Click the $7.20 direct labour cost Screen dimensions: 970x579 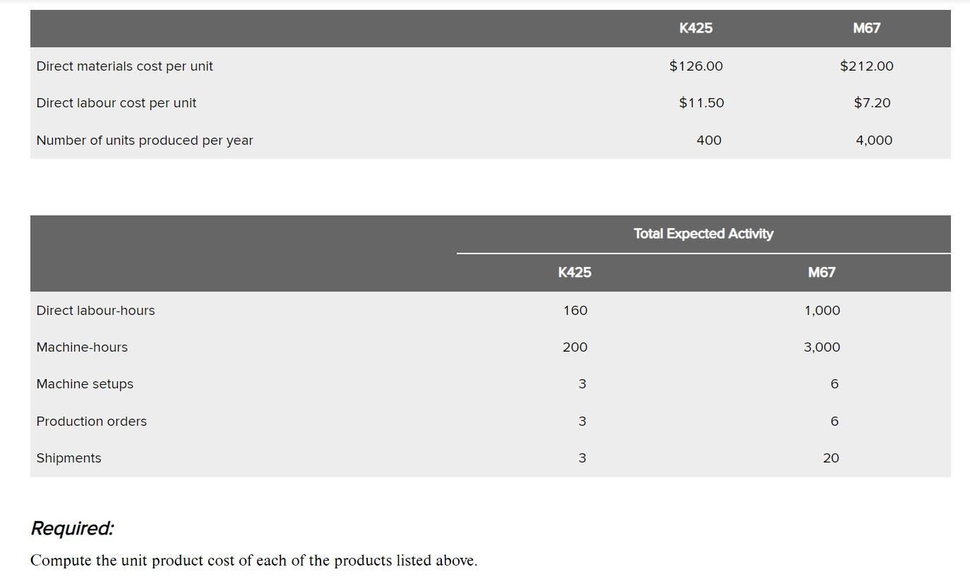pyautogui.click(x=872, y=102)
